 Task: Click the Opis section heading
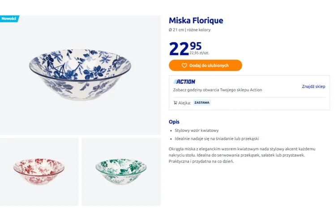[x=174, y=122]
